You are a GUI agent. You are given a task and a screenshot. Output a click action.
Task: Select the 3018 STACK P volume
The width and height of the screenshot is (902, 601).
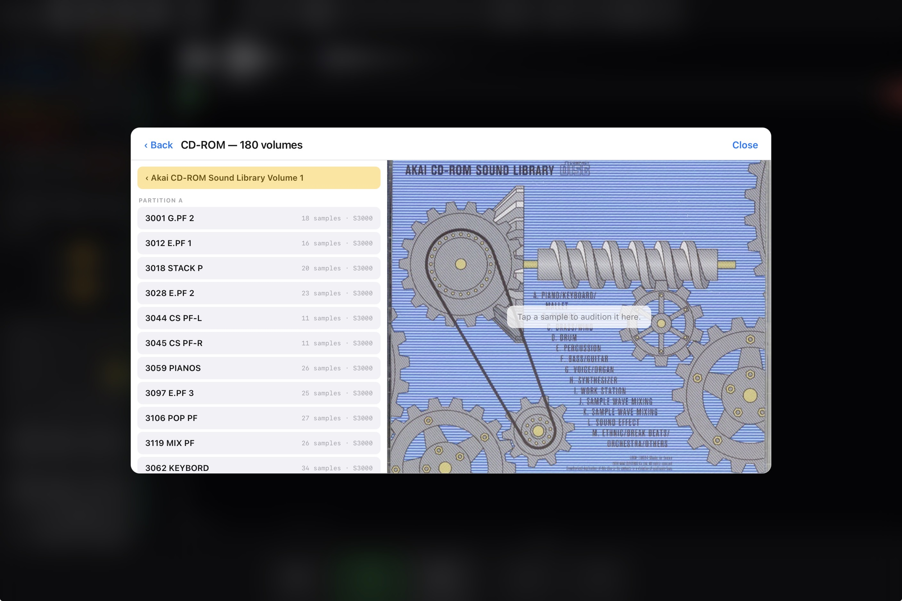(x=258, y=268)
